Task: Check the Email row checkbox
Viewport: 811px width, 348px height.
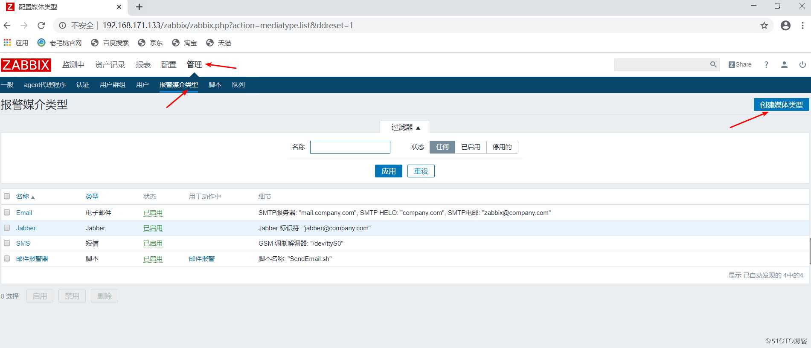Action: coord(7,212)
